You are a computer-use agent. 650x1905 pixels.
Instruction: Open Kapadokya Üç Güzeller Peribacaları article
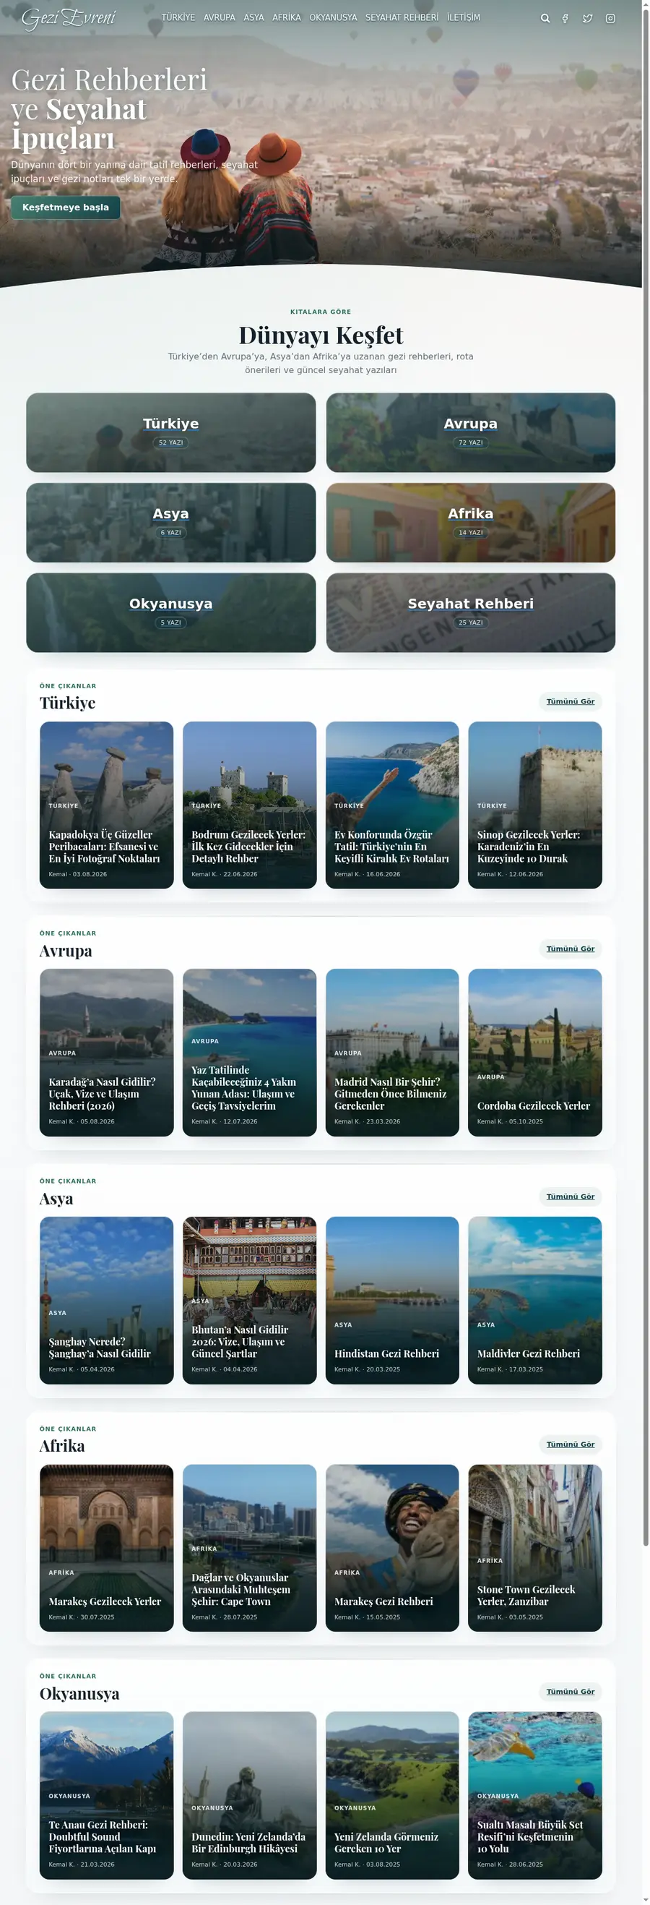[106, 805]
